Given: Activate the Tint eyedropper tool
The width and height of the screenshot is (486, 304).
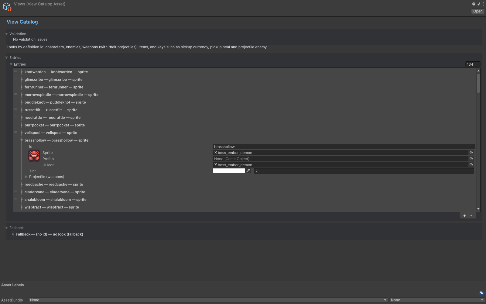Looking at the screenshot, I should (248, 171).
